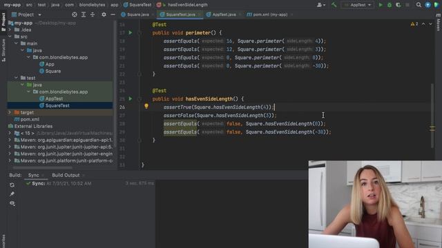The width and height of the screenshot is (442, 248).
Task: Start debugging with the green bug icon
Action: tap(390, 5)
